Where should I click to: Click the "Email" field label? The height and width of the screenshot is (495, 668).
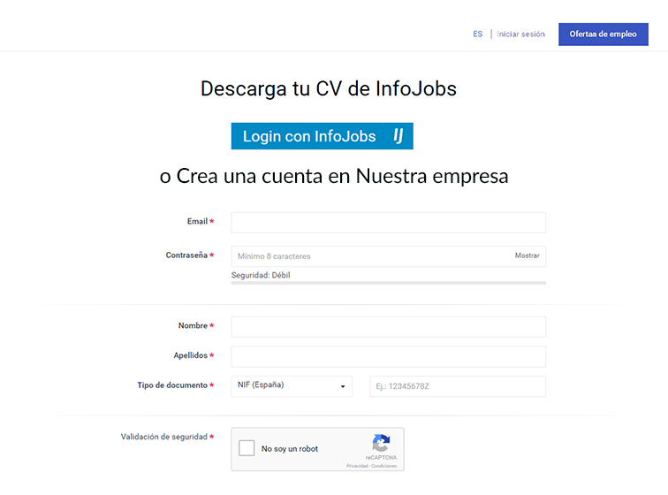coord(197,221)
